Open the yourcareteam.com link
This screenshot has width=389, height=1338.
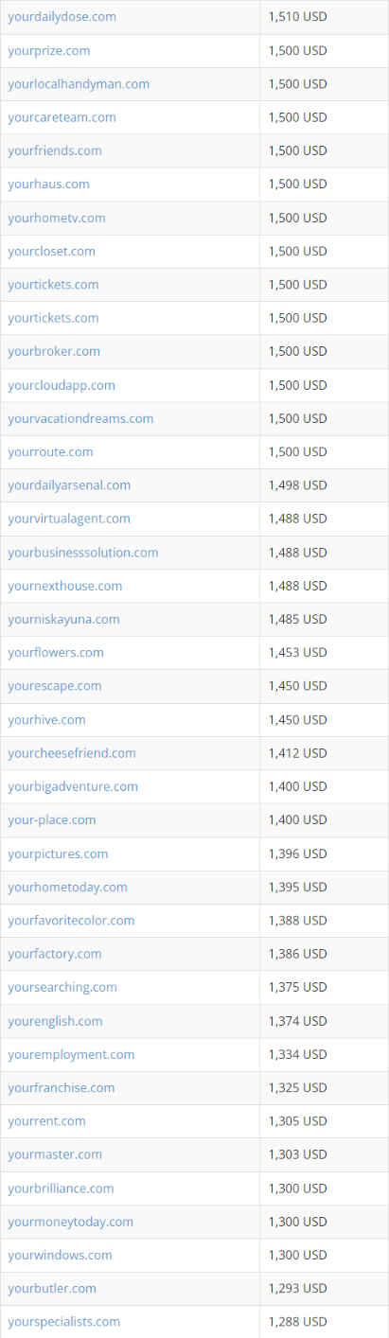tap(62, 117)
